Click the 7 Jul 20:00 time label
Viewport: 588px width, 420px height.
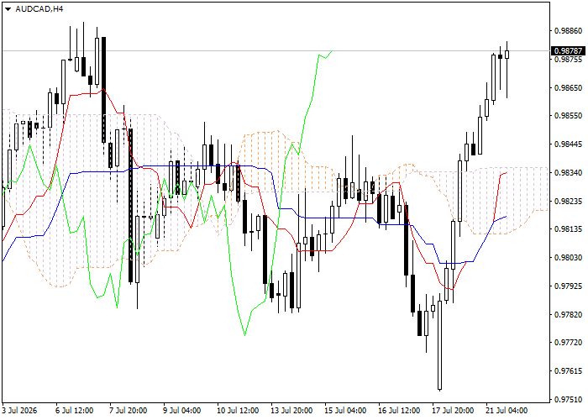(x=129, y=411)
